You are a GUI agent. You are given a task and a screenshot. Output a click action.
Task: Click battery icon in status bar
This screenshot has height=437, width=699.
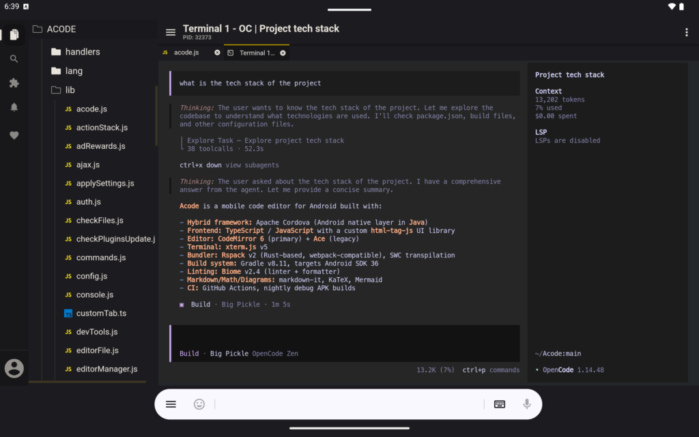[682, 7]
